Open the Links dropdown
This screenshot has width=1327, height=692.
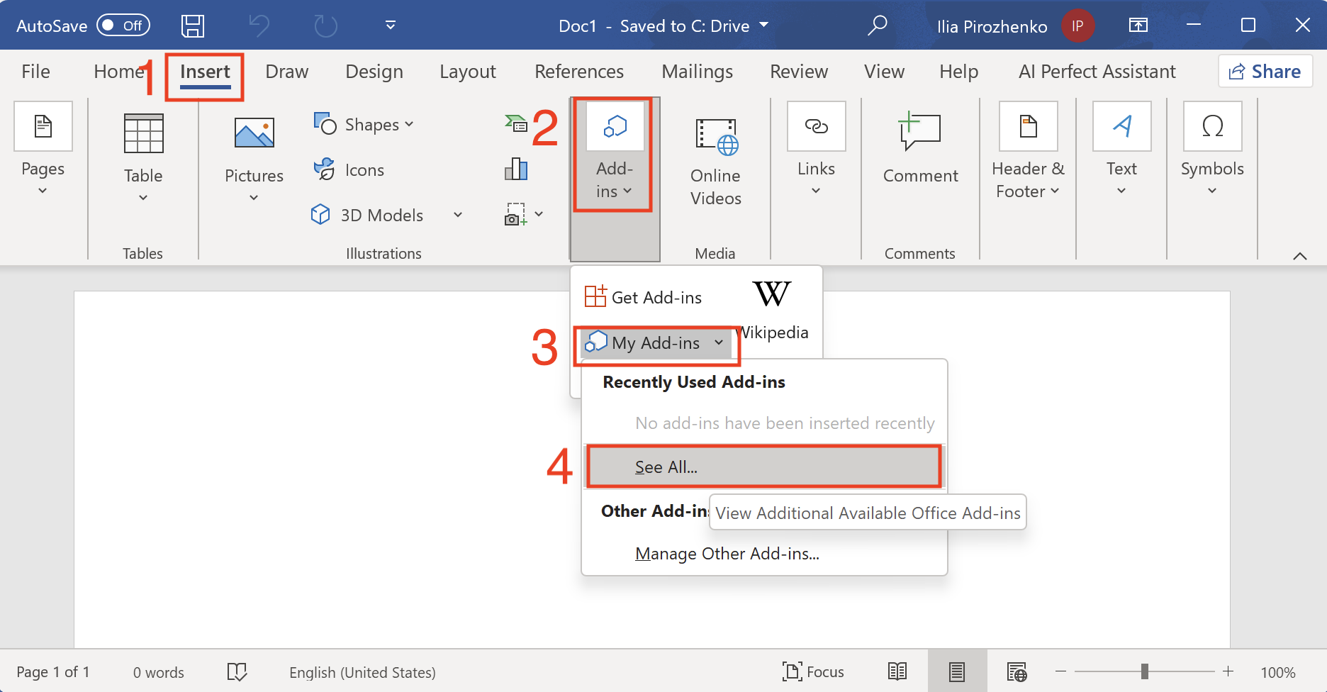pos(816,150)
